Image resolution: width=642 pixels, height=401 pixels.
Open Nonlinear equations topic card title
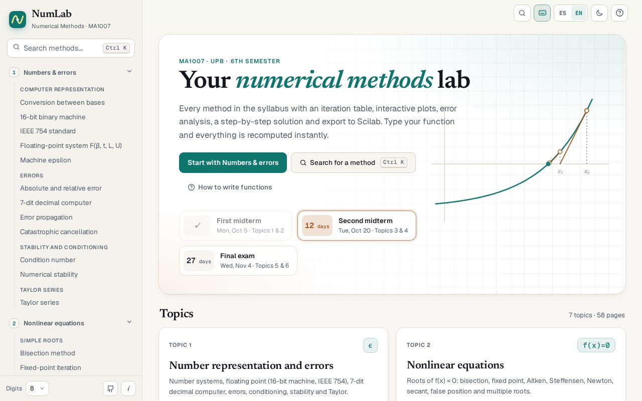point(455,365)
